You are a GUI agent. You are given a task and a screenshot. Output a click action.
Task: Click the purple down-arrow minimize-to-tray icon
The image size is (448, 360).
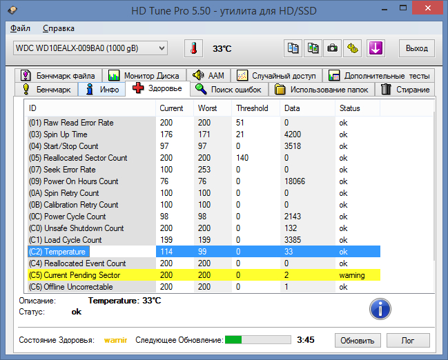[x=376, y=48]
